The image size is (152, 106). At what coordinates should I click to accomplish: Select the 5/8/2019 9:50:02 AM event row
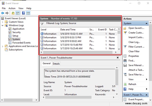[79, 41]
